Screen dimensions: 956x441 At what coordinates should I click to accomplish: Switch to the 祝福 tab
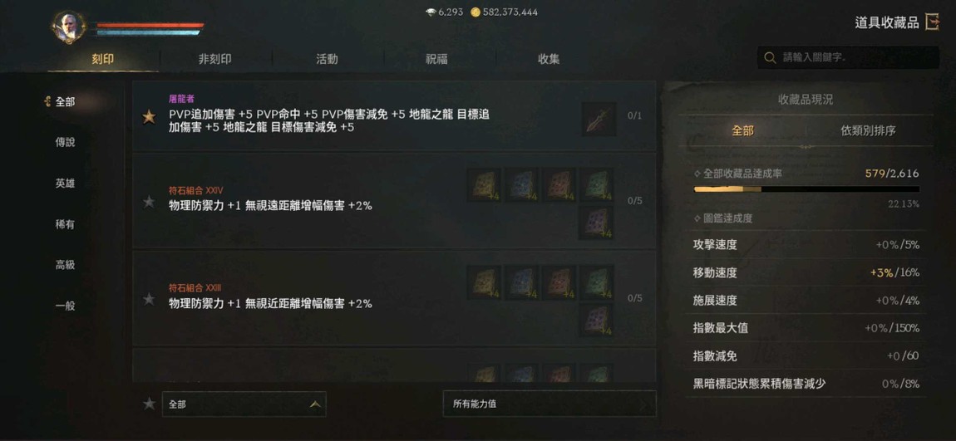click(436, 59)
